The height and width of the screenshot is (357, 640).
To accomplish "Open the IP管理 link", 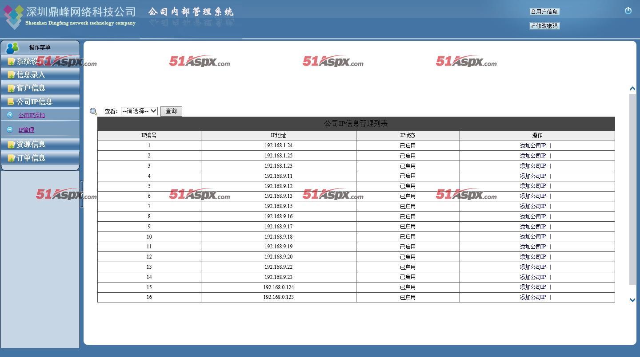I will 26,130.
